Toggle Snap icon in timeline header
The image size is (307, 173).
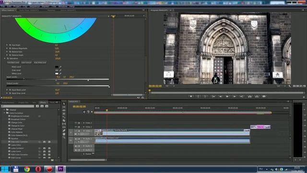pyautogui.click(x=84, y=112)
